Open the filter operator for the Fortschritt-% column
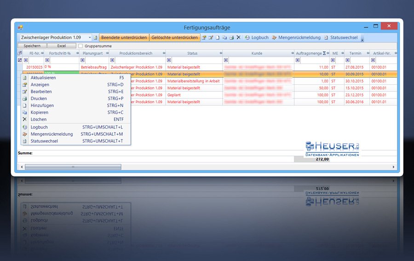The image size is (414, 261). [x=47, y=60]
